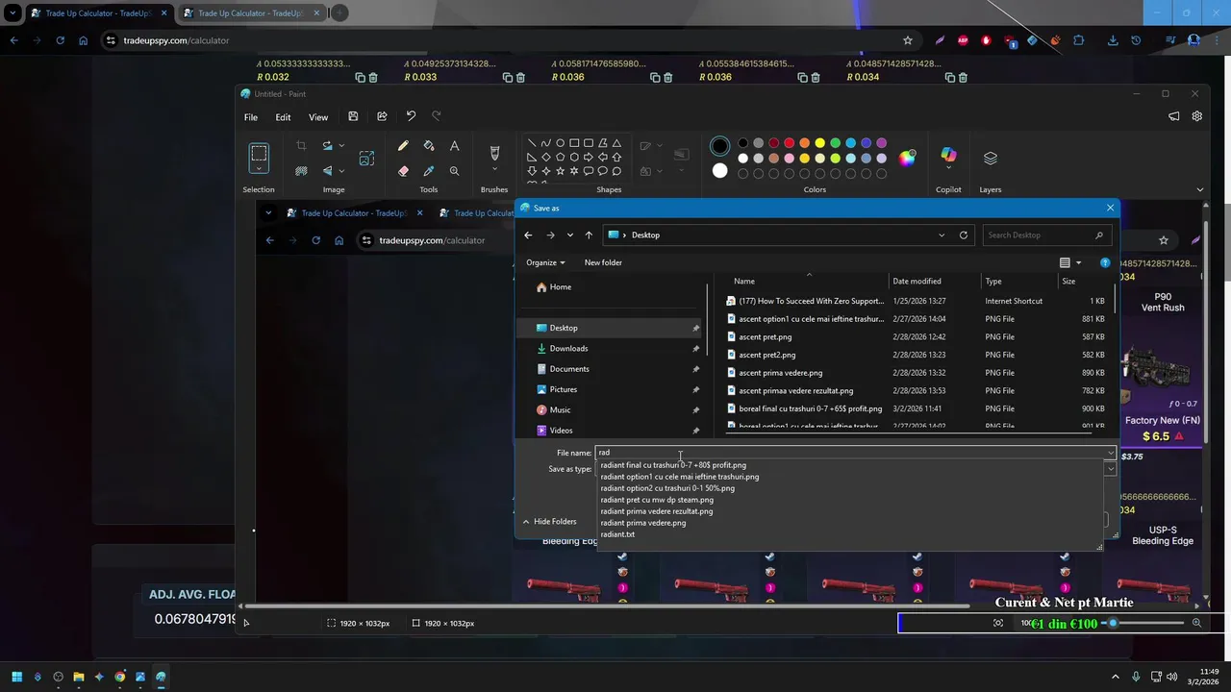Click the Resize and skew icon

coord(366,159)
